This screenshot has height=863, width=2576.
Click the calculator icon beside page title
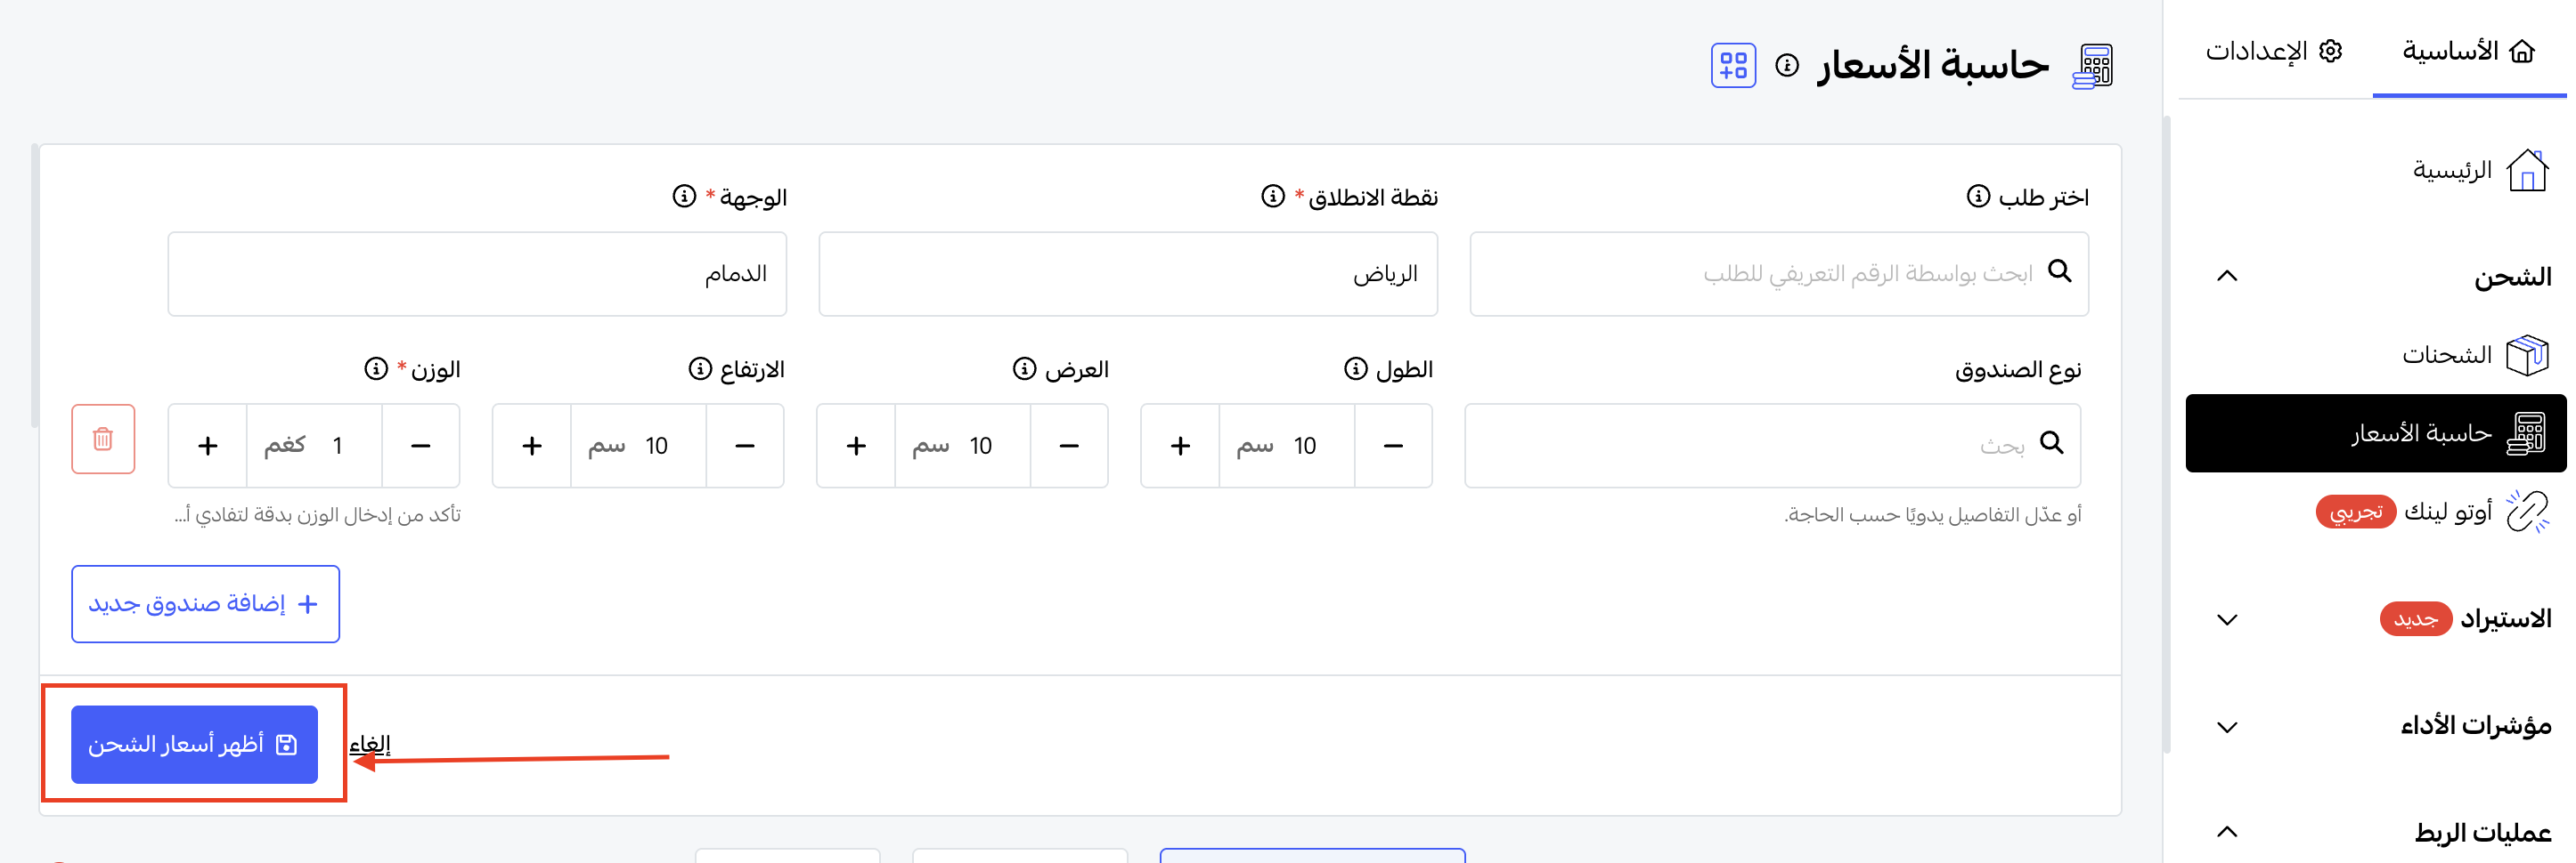[x=2094, y=66]
